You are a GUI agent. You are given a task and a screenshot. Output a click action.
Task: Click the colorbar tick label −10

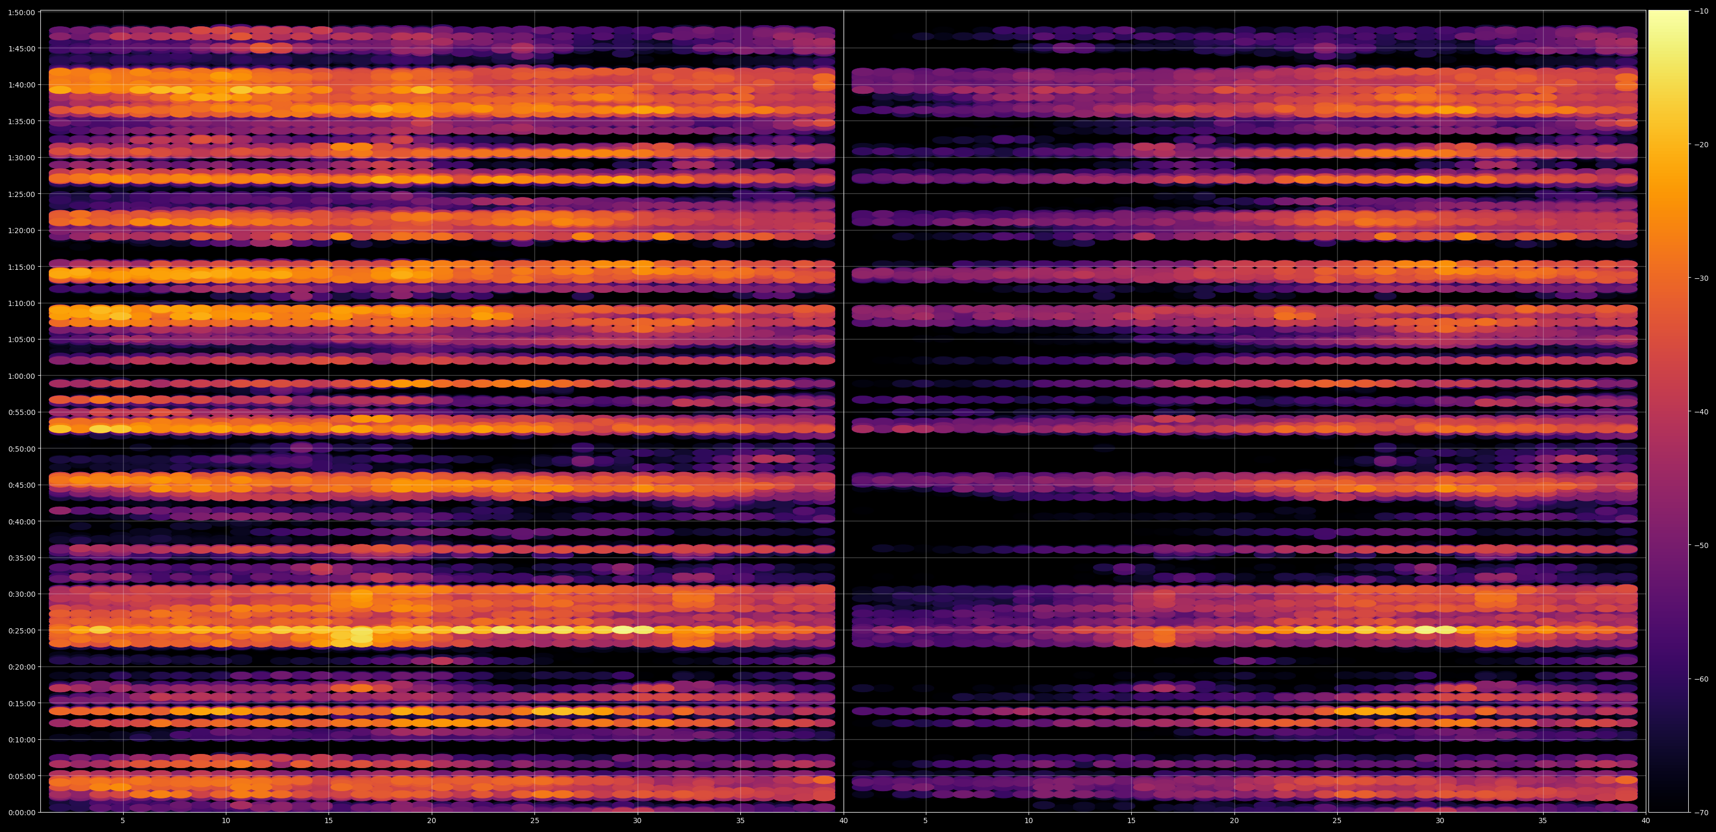pyautogui.click(x=1702, y=10)
